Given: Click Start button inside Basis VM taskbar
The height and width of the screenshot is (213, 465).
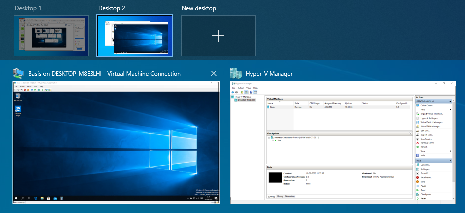Looking at the screenshot, I should tap(16, 198).
